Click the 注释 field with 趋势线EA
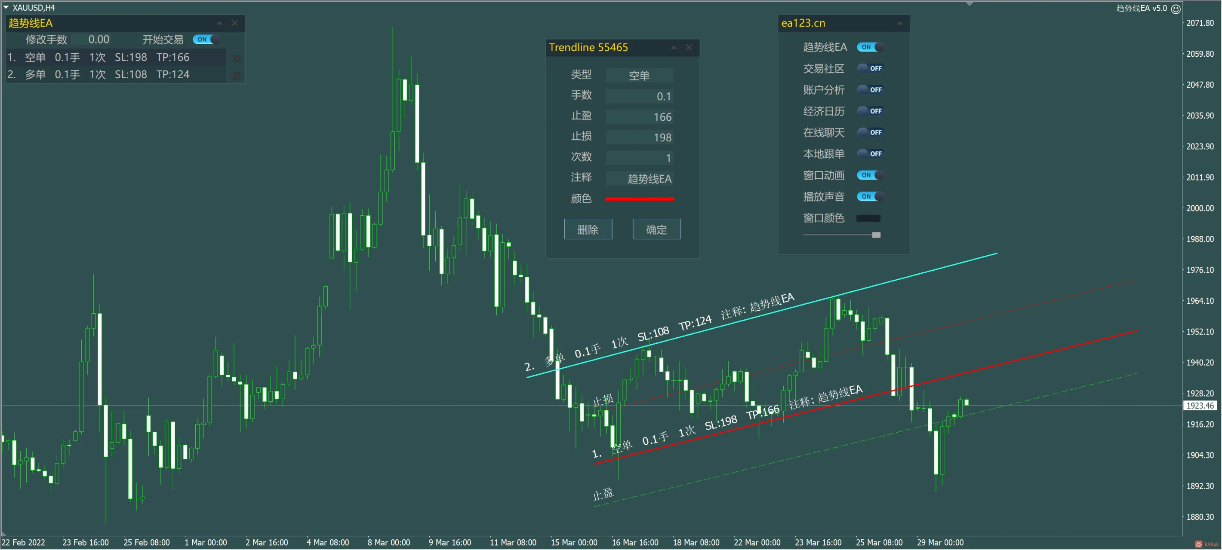Image resolution: width=1222 pixels, height=550 pixels. click(640, 179)
